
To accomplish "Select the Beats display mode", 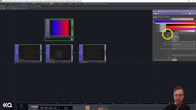I will [x=35, y=109].
